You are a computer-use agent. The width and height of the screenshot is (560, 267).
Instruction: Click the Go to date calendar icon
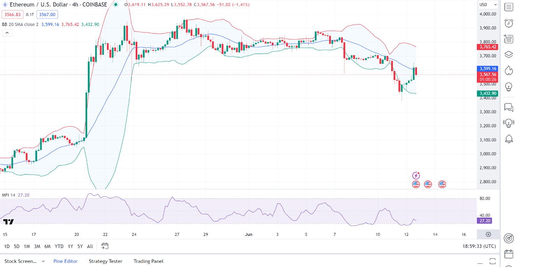pos(105,246)
